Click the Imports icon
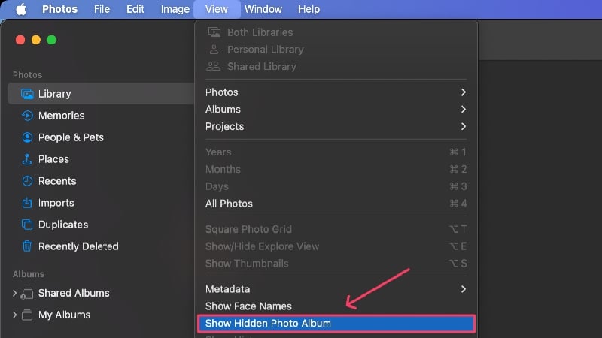Screen dimensions: 602x338 pyautogui.click(x=27, y=202)
